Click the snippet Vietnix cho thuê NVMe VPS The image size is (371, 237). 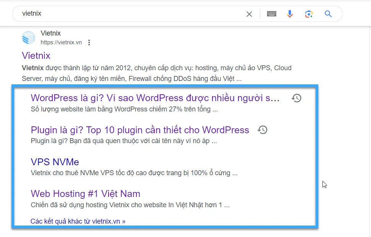tap(134, 173)
